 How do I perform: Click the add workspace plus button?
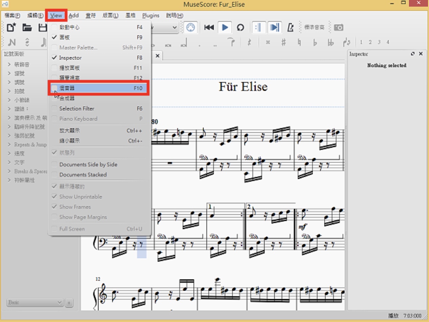pos(69,303)
